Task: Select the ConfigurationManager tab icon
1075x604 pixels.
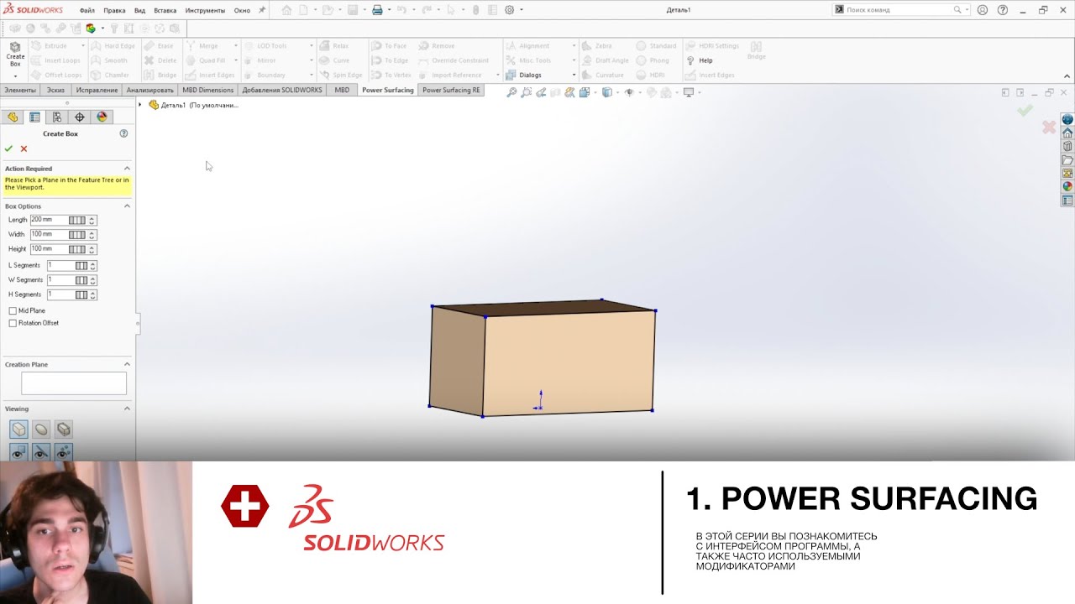Action: coord(57,117)
